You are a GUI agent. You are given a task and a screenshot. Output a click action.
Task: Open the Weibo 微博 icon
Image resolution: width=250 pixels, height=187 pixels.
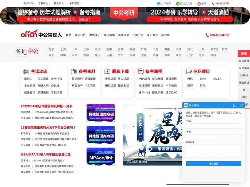pos(199,4)
